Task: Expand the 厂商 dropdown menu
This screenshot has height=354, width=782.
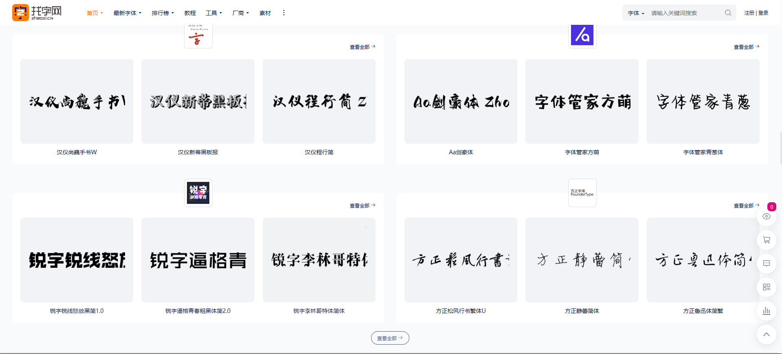Action: coord(241,13)
